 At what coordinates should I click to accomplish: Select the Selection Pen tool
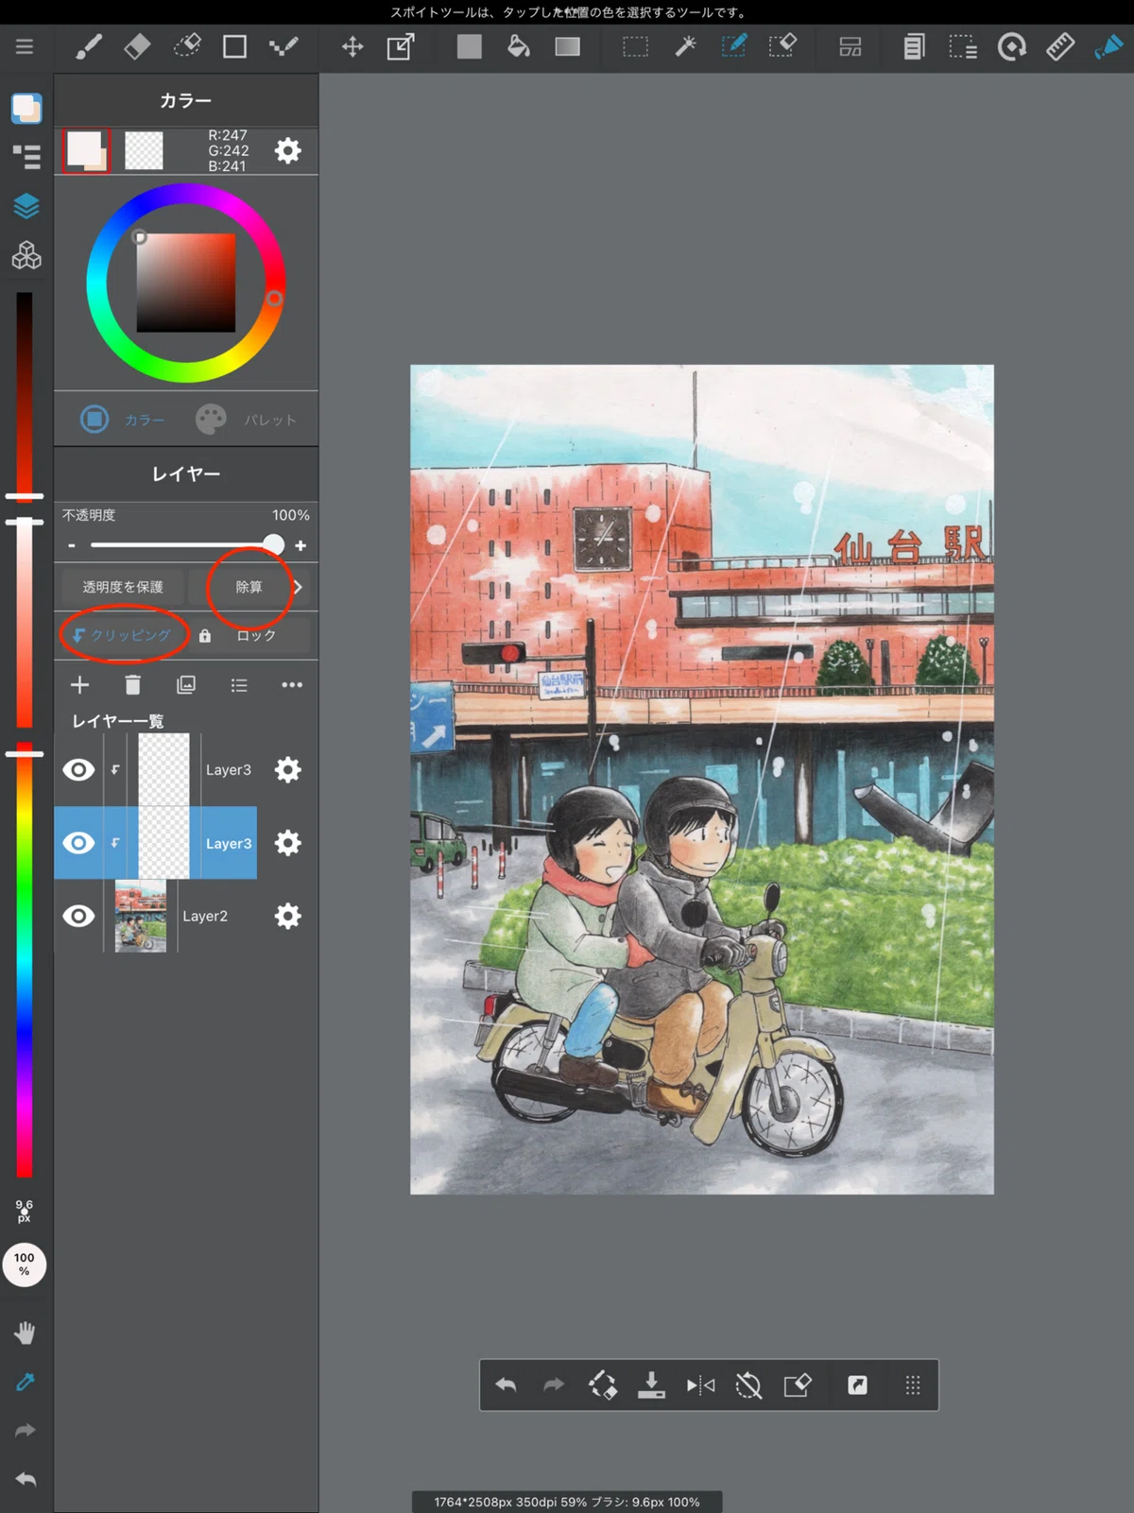pos(734,46)
